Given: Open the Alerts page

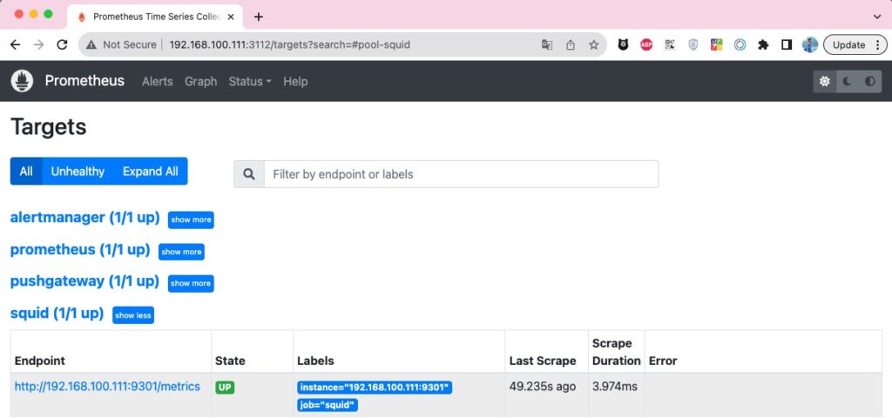Looking at the screenshot, I should (157, 81).
